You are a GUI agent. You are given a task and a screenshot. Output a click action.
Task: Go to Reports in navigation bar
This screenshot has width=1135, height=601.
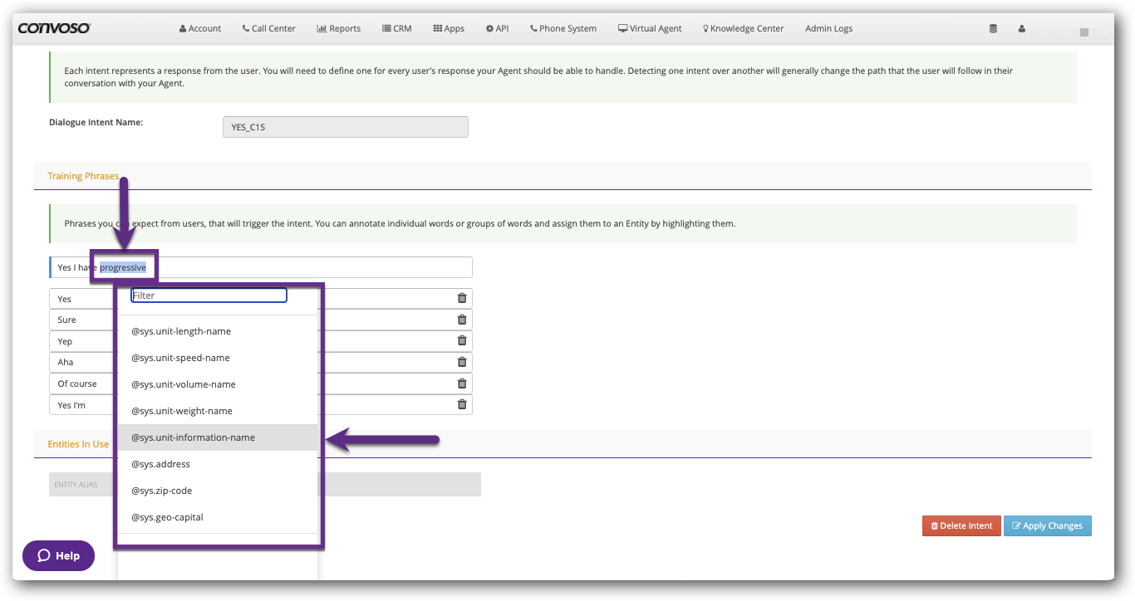point(338,28)
